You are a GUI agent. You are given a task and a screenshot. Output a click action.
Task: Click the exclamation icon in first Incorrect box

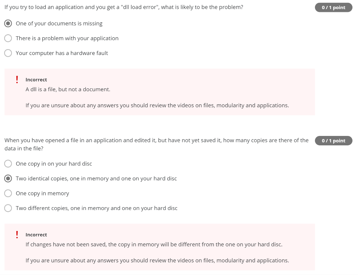pos(17,79)
